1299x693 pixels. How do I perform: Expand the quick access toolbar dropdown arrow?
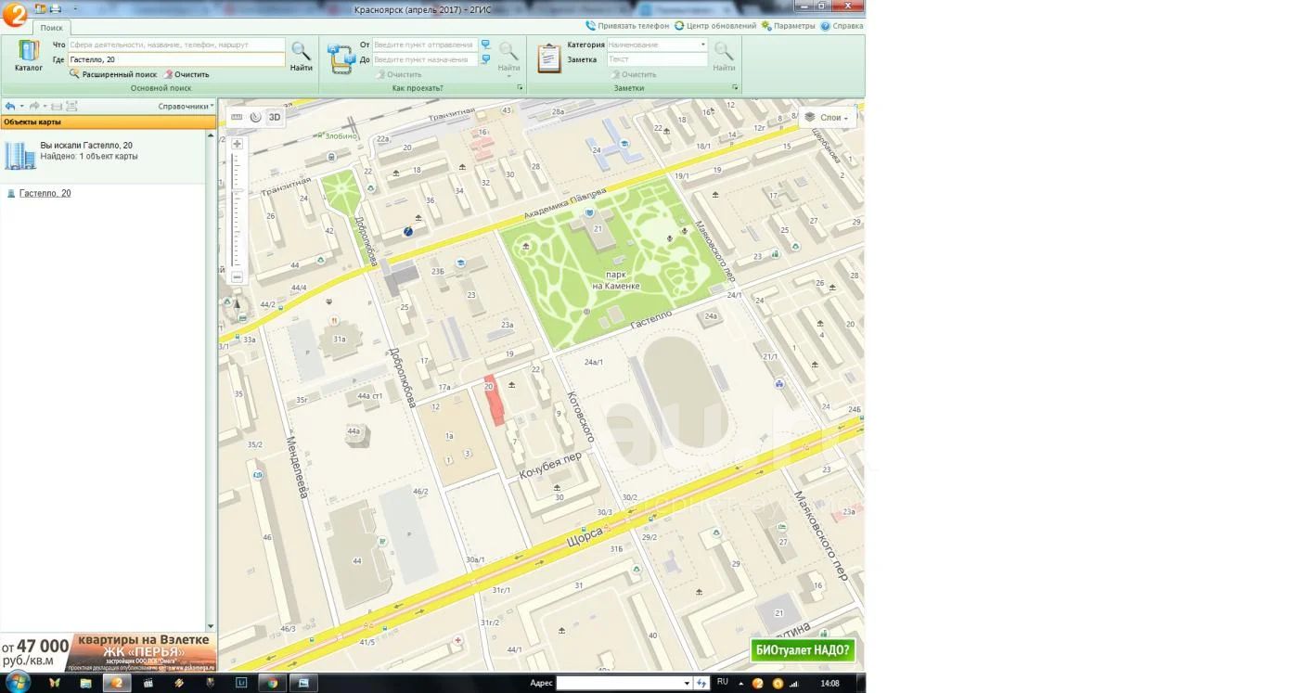click(x=74, y=8)
